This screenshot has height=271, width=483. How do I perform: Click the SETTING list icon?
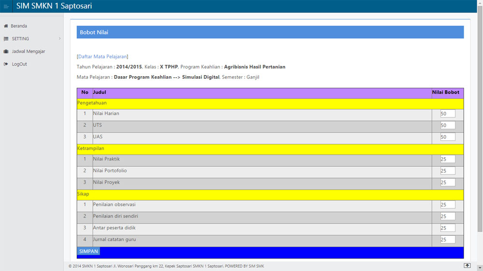[6, 39]
